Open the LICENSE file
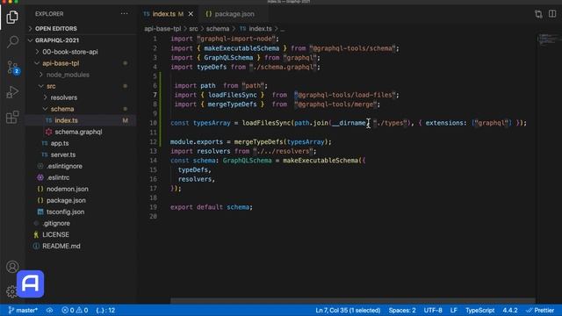This screenshot has height=316, width=562. click(x=55, y=234)
